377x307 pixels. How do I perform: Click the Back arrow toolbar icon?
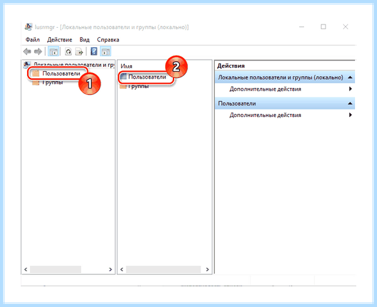(27, 52)
